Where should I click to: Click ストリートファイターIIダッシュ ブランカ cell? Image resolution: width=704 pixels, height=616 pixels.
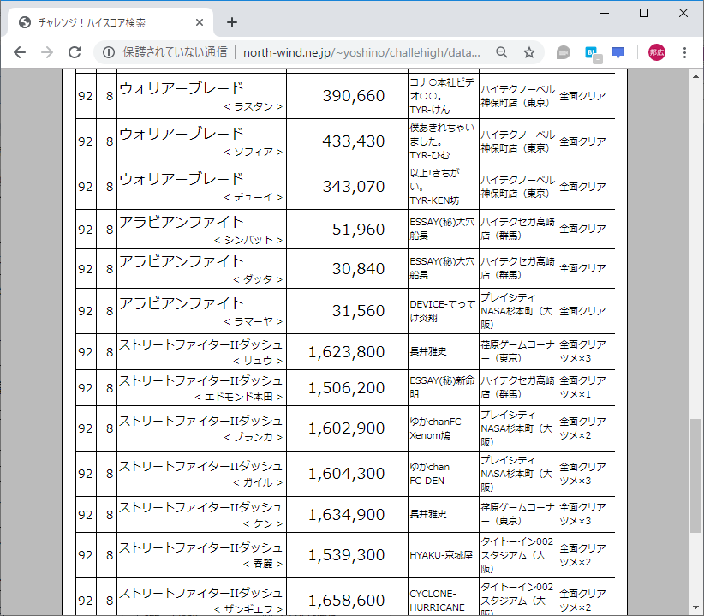201,428
